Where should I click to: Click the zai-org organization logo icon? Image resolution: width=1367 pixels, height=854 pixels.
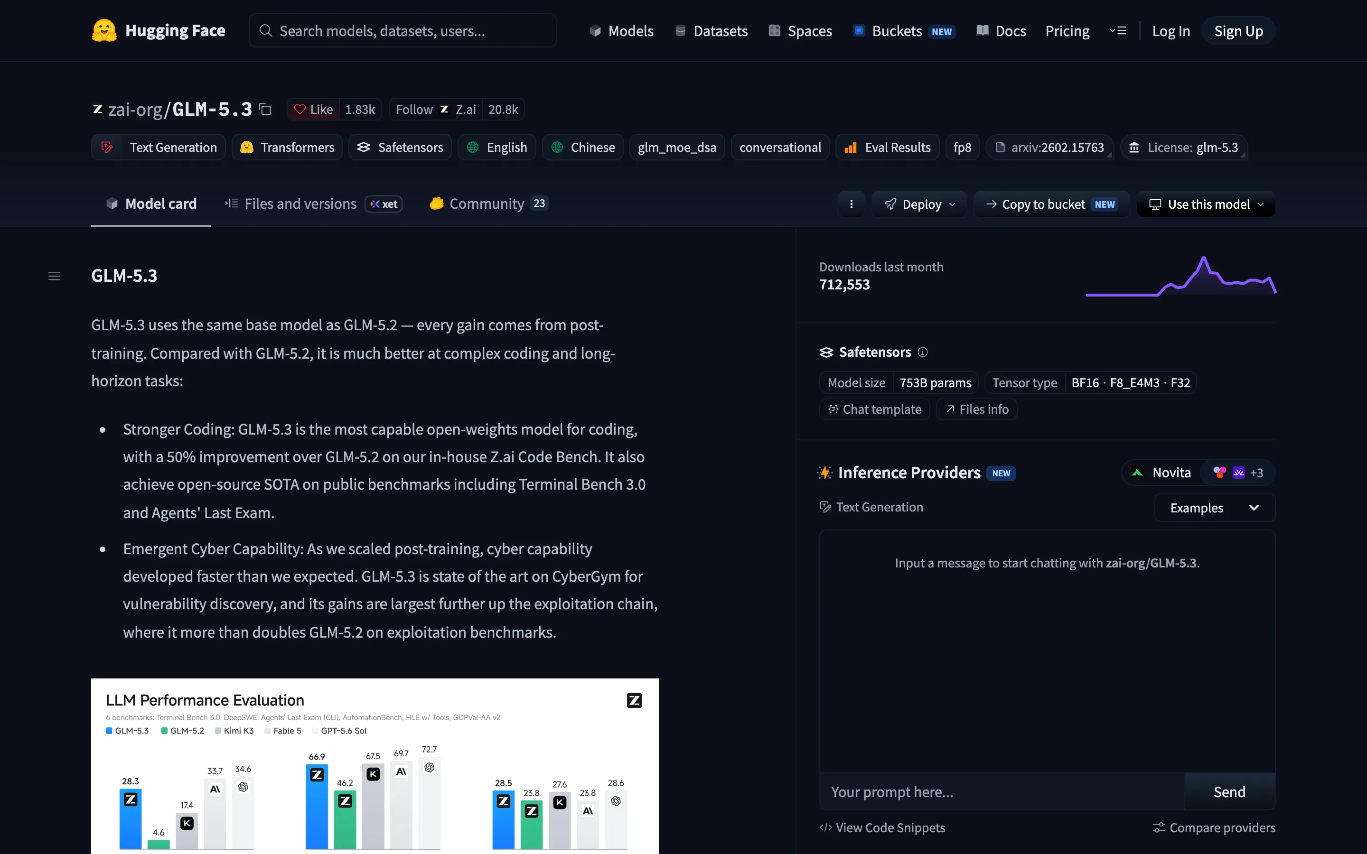98,109
